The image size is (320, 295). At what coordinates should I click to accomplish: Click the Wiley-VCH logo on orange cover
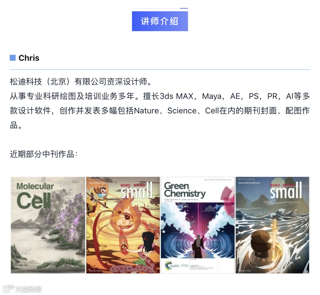click(x=95, y=271)
